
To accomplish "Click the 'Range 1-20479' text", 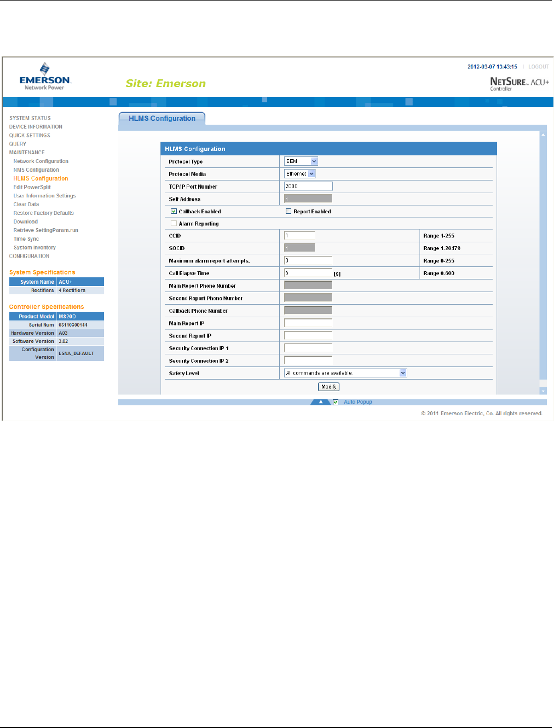I will (442, 248).
